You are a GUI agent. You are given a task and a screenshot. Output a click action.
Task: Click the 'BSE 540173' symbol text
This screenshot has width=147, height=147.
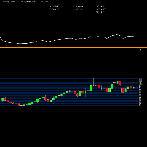point(46,2)
